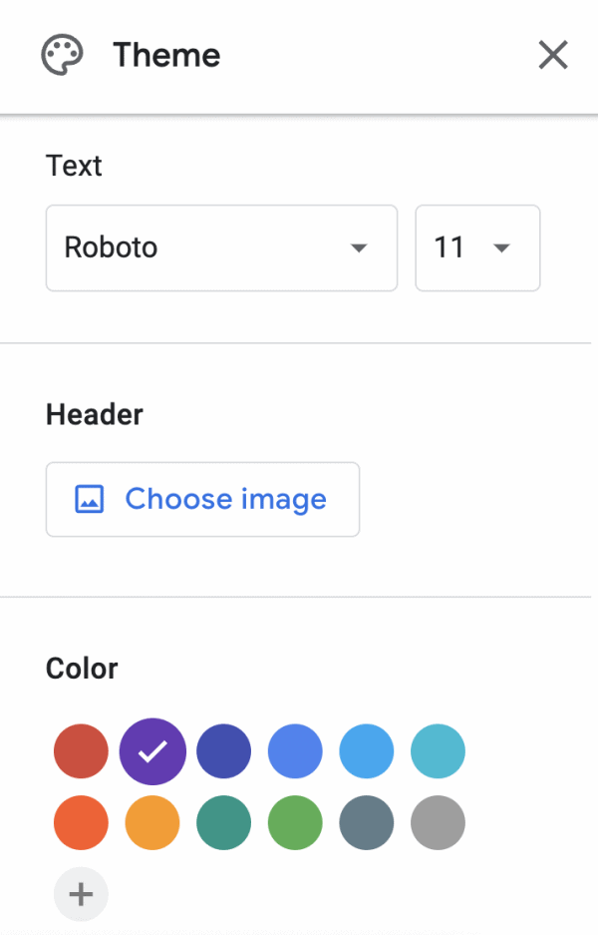Click the Theme palette icon
This screenshot has height=935, width=598.
(x=61, y=55)
